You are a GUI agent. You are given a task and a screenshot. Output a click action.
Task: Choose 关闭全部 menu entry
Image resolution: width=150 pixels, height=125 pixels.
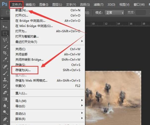pyautogui.click(x=48, y=54)
